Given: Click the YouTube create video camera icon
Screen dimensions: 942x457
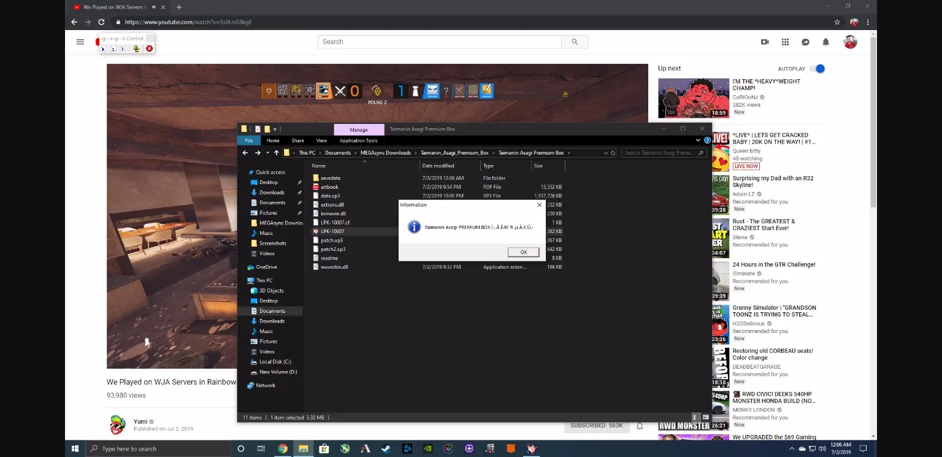Looking at the screenshot, I should pos(765,42).
